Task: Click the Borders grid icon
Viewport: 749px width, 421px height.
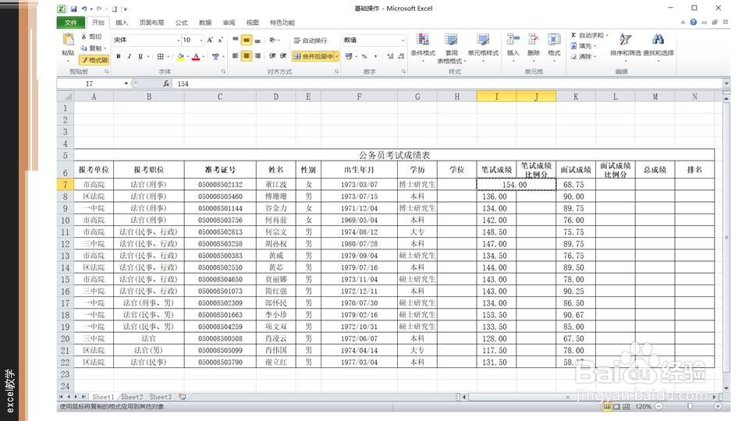Action: tap(161, 56)
